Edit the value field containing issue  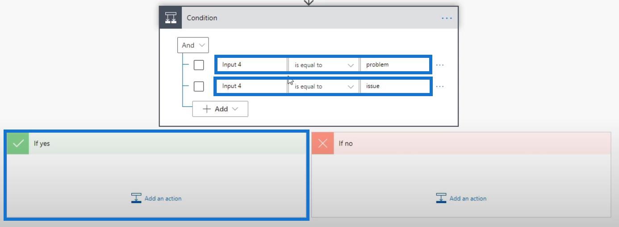395,86
